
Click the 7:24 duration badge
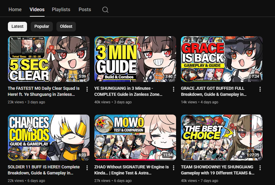[x=255, y=76]
